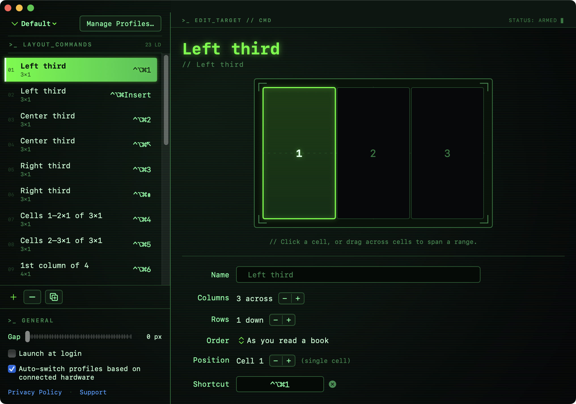The height and width of the screenshot is (404, 576).
Task: Select '1st column of 4' row
Action: pyautogui.click(x=81, y=269)
